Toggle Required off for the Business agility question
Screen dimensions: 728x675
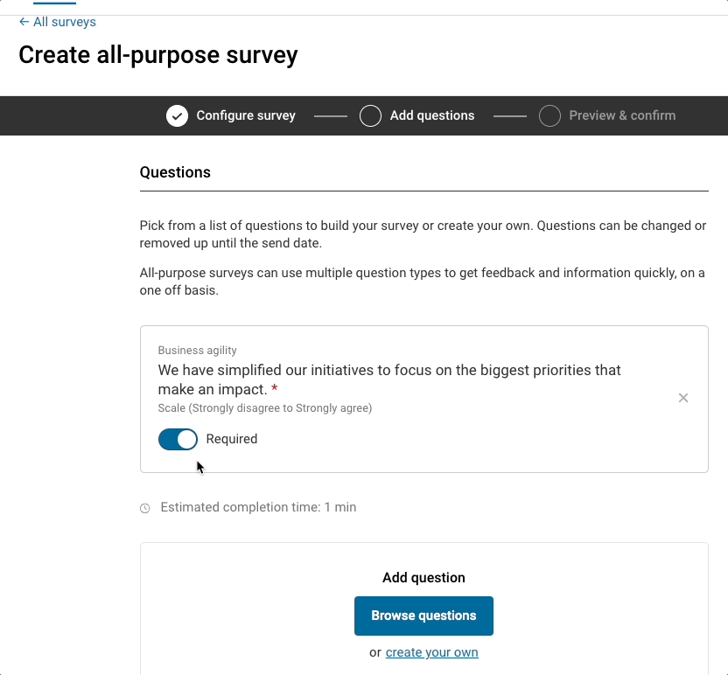pos(178,439)
